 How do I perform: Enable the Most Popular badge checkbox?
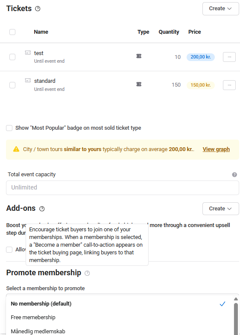click(9, 128)
